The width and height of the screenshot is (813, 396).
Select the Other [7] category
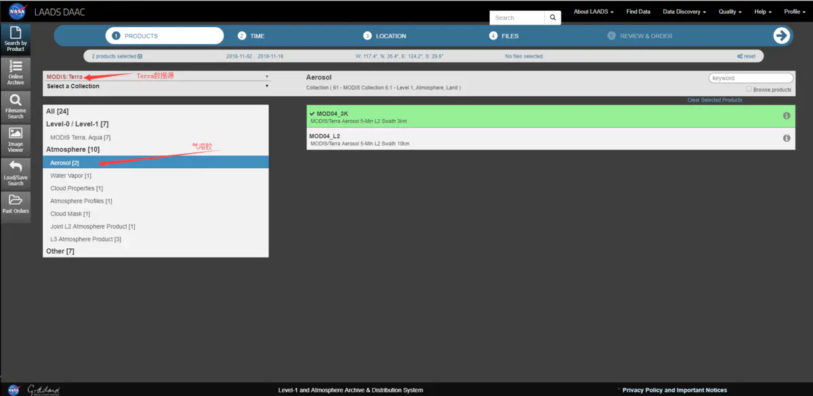[60, 251]
